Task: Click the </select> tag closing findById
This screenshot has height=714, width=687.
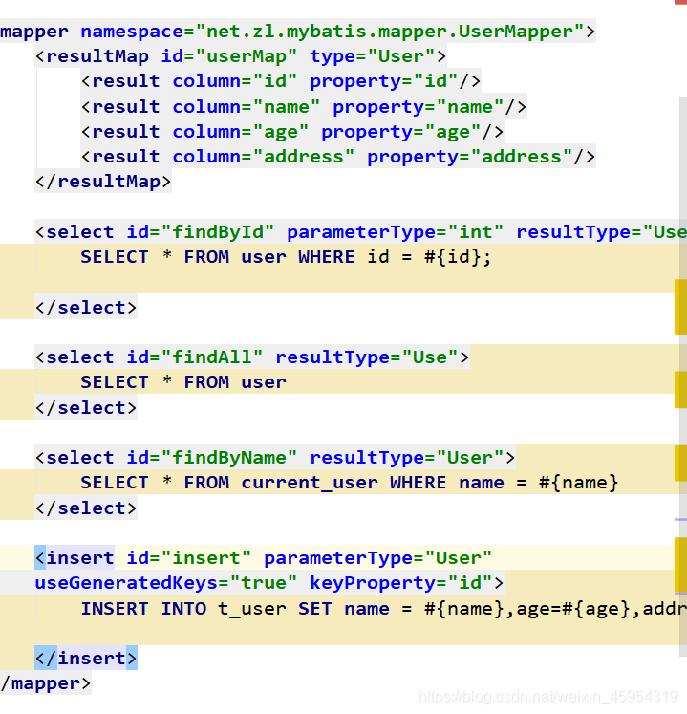Action: (86, 308)
